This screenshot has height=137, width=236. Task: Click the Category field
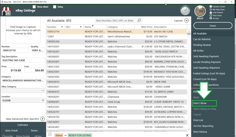click(x=23, y=80)
